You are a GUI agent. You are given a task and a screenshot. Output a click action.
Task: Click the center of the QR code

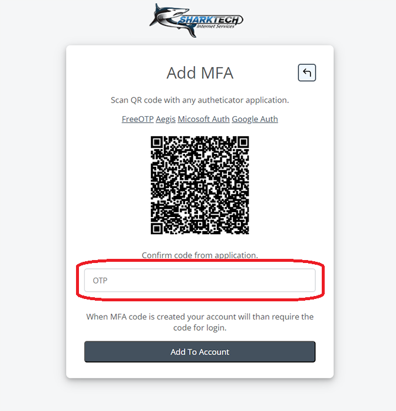200,185
